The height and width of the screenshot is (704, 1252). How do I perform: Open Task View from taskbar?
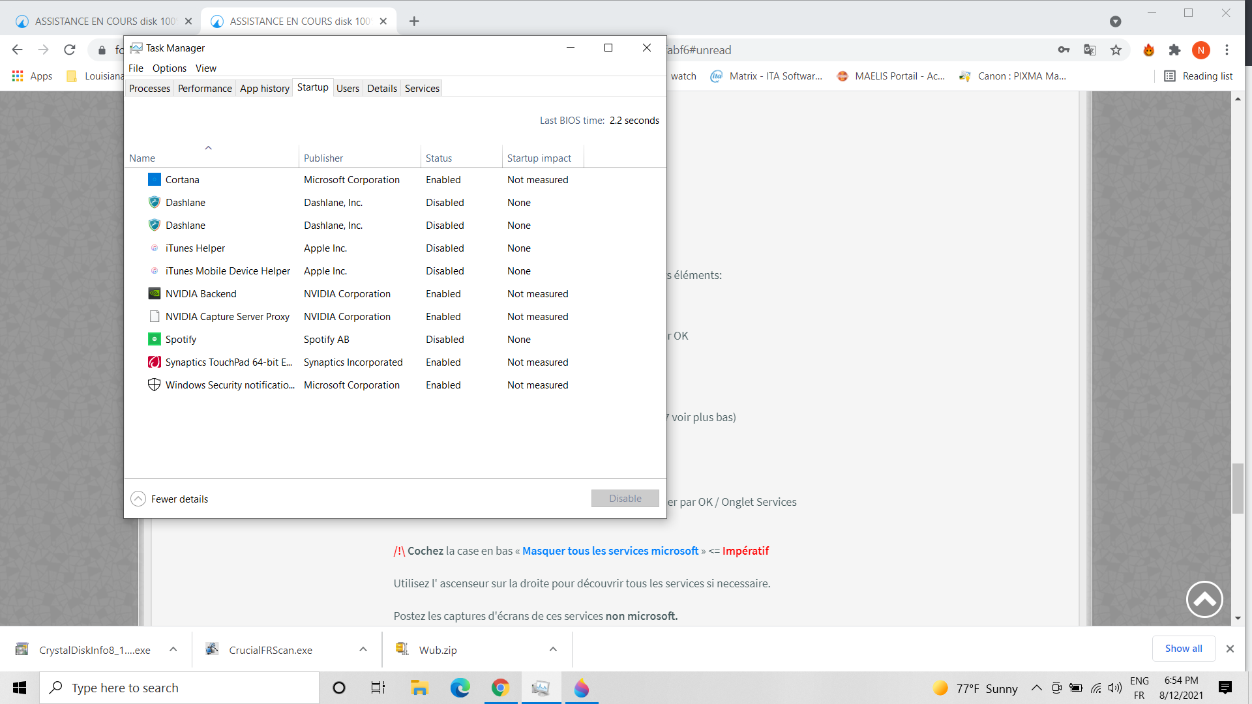[378, 688]
